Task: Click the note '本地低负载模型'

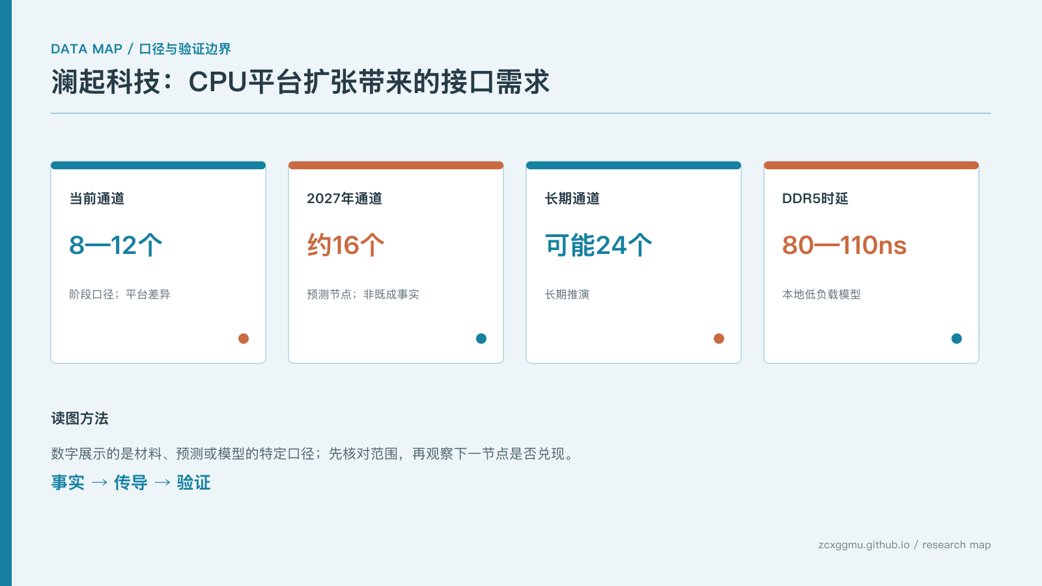Action: point(822,294)
